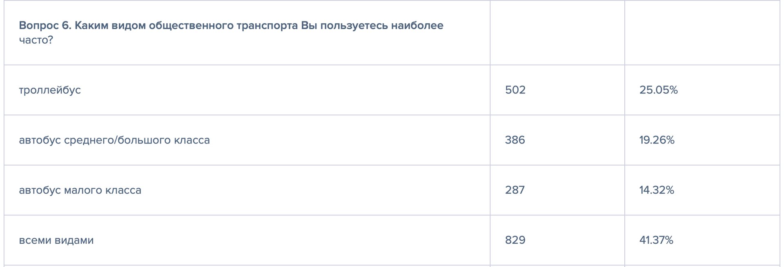Select the 'автобус малого класса' label
The image size is (784, 267).
(80, 190)
